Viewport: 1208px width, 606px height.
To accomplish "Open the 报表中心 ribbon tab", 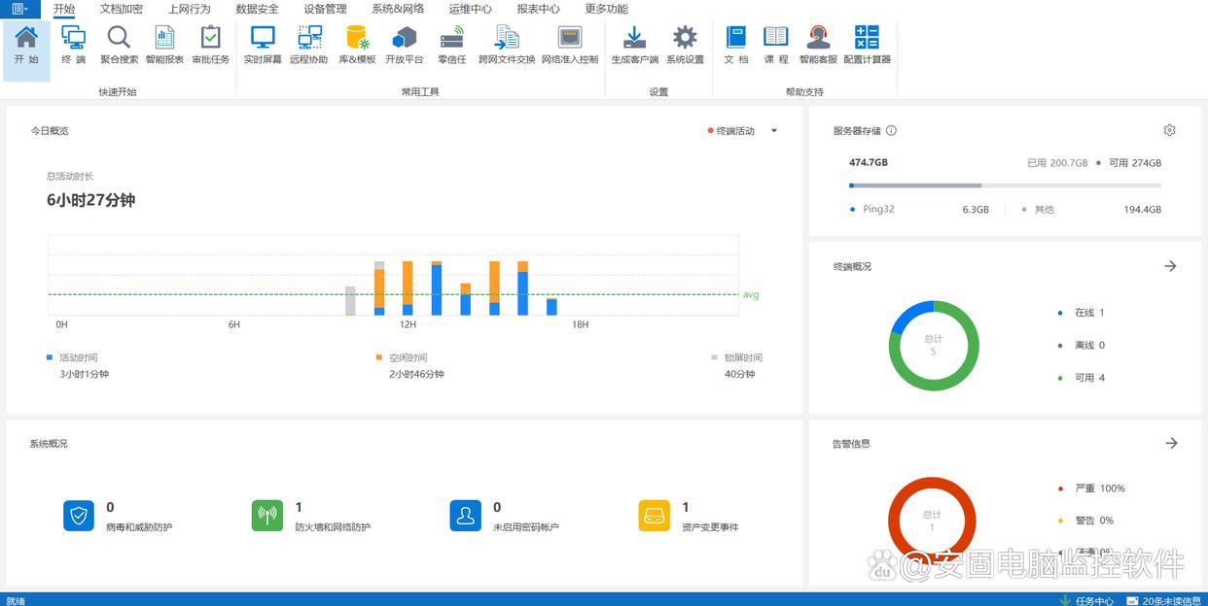I will pyautogui.click(x=538, y=9).
